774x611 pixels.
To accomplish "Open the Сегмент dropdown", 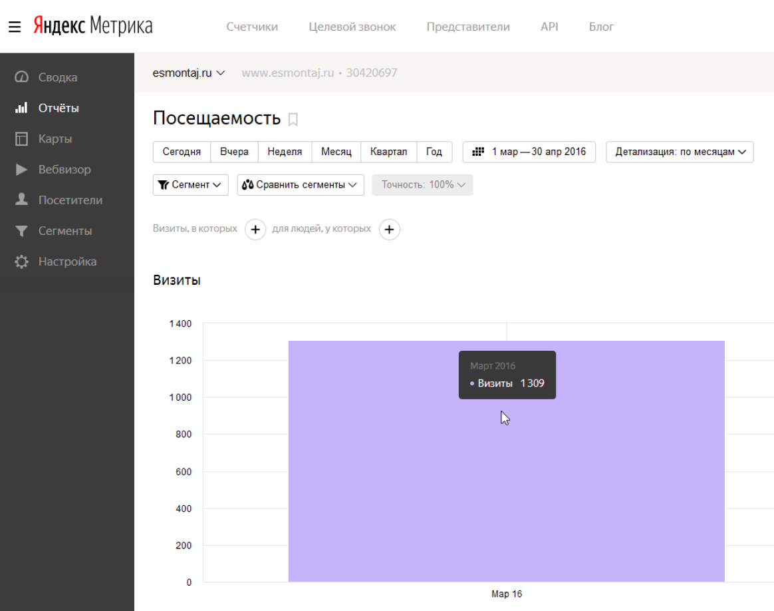I will click(x=191, y=185).
